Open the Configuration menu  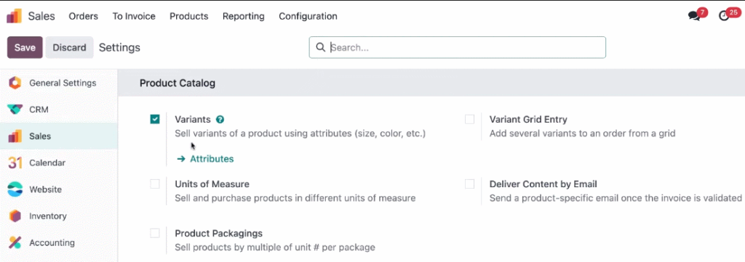click(x=308, y=16)
